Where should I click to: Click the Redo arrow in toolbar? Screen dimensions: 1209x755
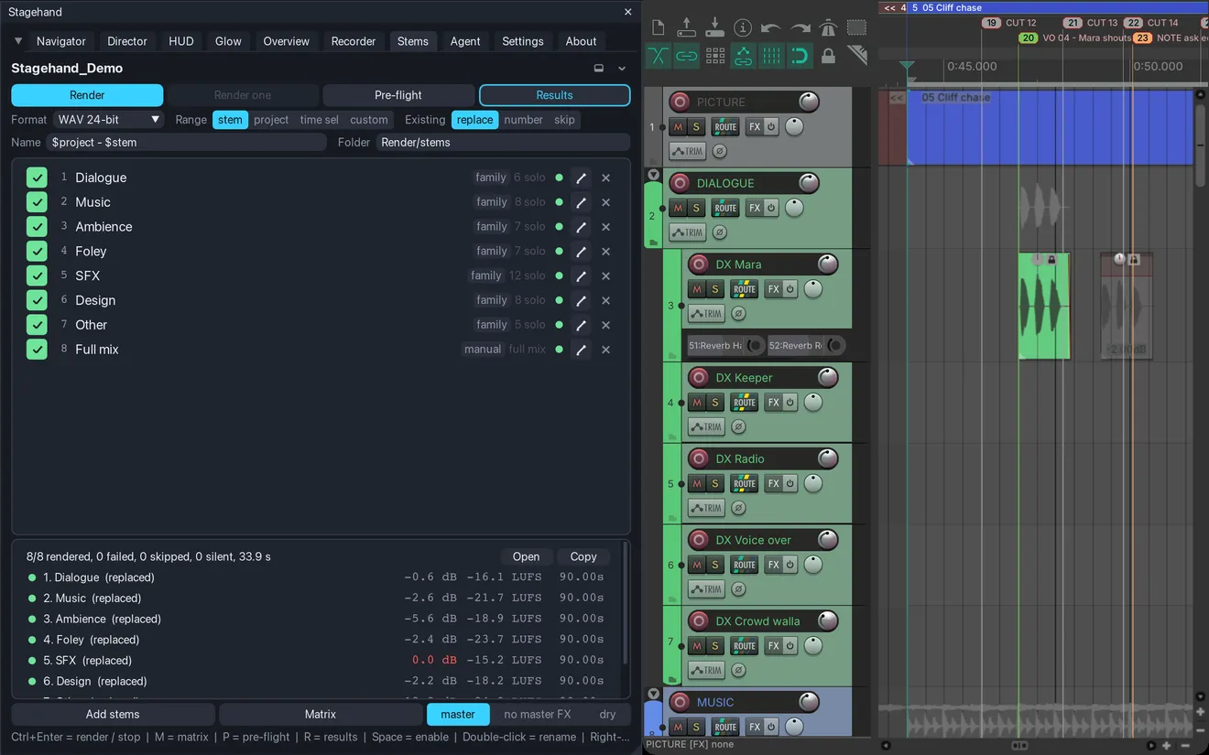pyautogui.click(x=800, y=27)
